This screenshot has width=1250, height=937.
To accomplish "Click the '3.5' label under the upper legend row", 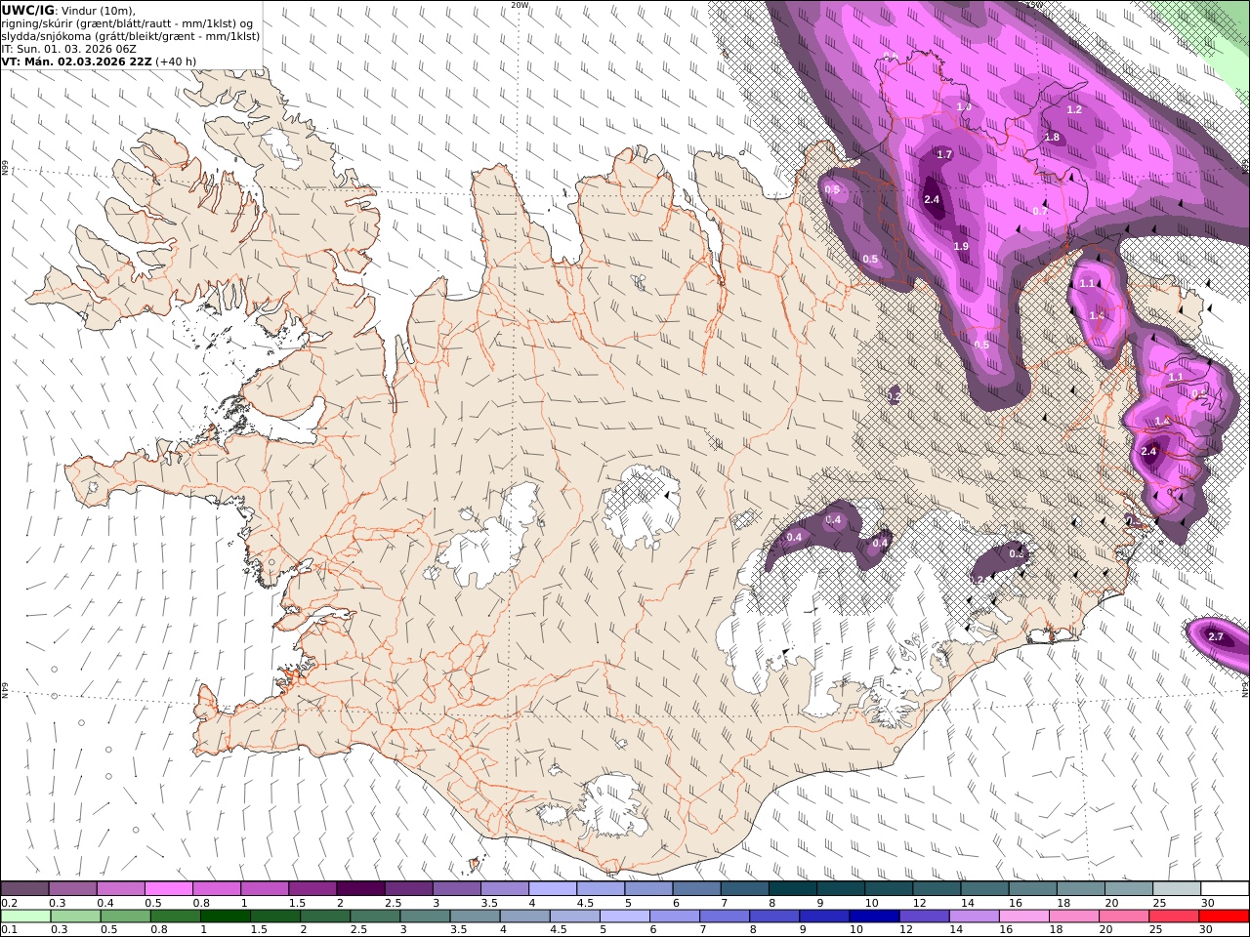I will pyautogui.click(x=488, y=903).
